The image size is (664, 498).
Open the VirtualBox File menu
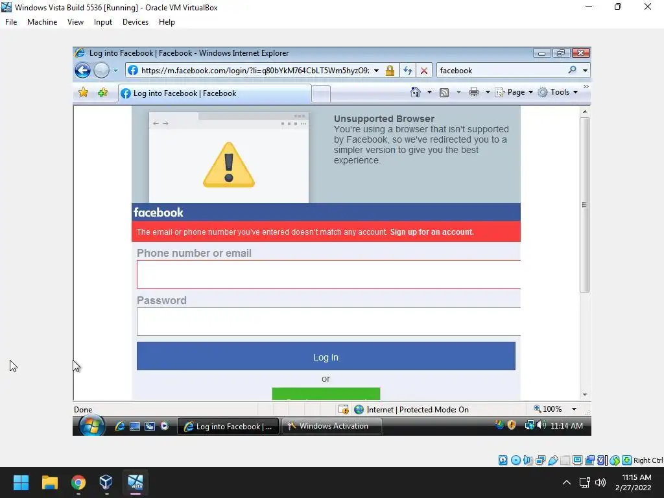tap(11, 22)
